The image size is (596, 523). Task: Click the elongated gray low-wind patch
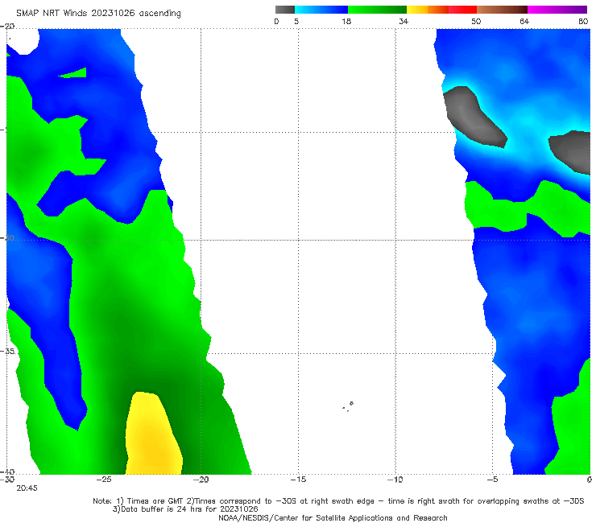tap(474, 117)
